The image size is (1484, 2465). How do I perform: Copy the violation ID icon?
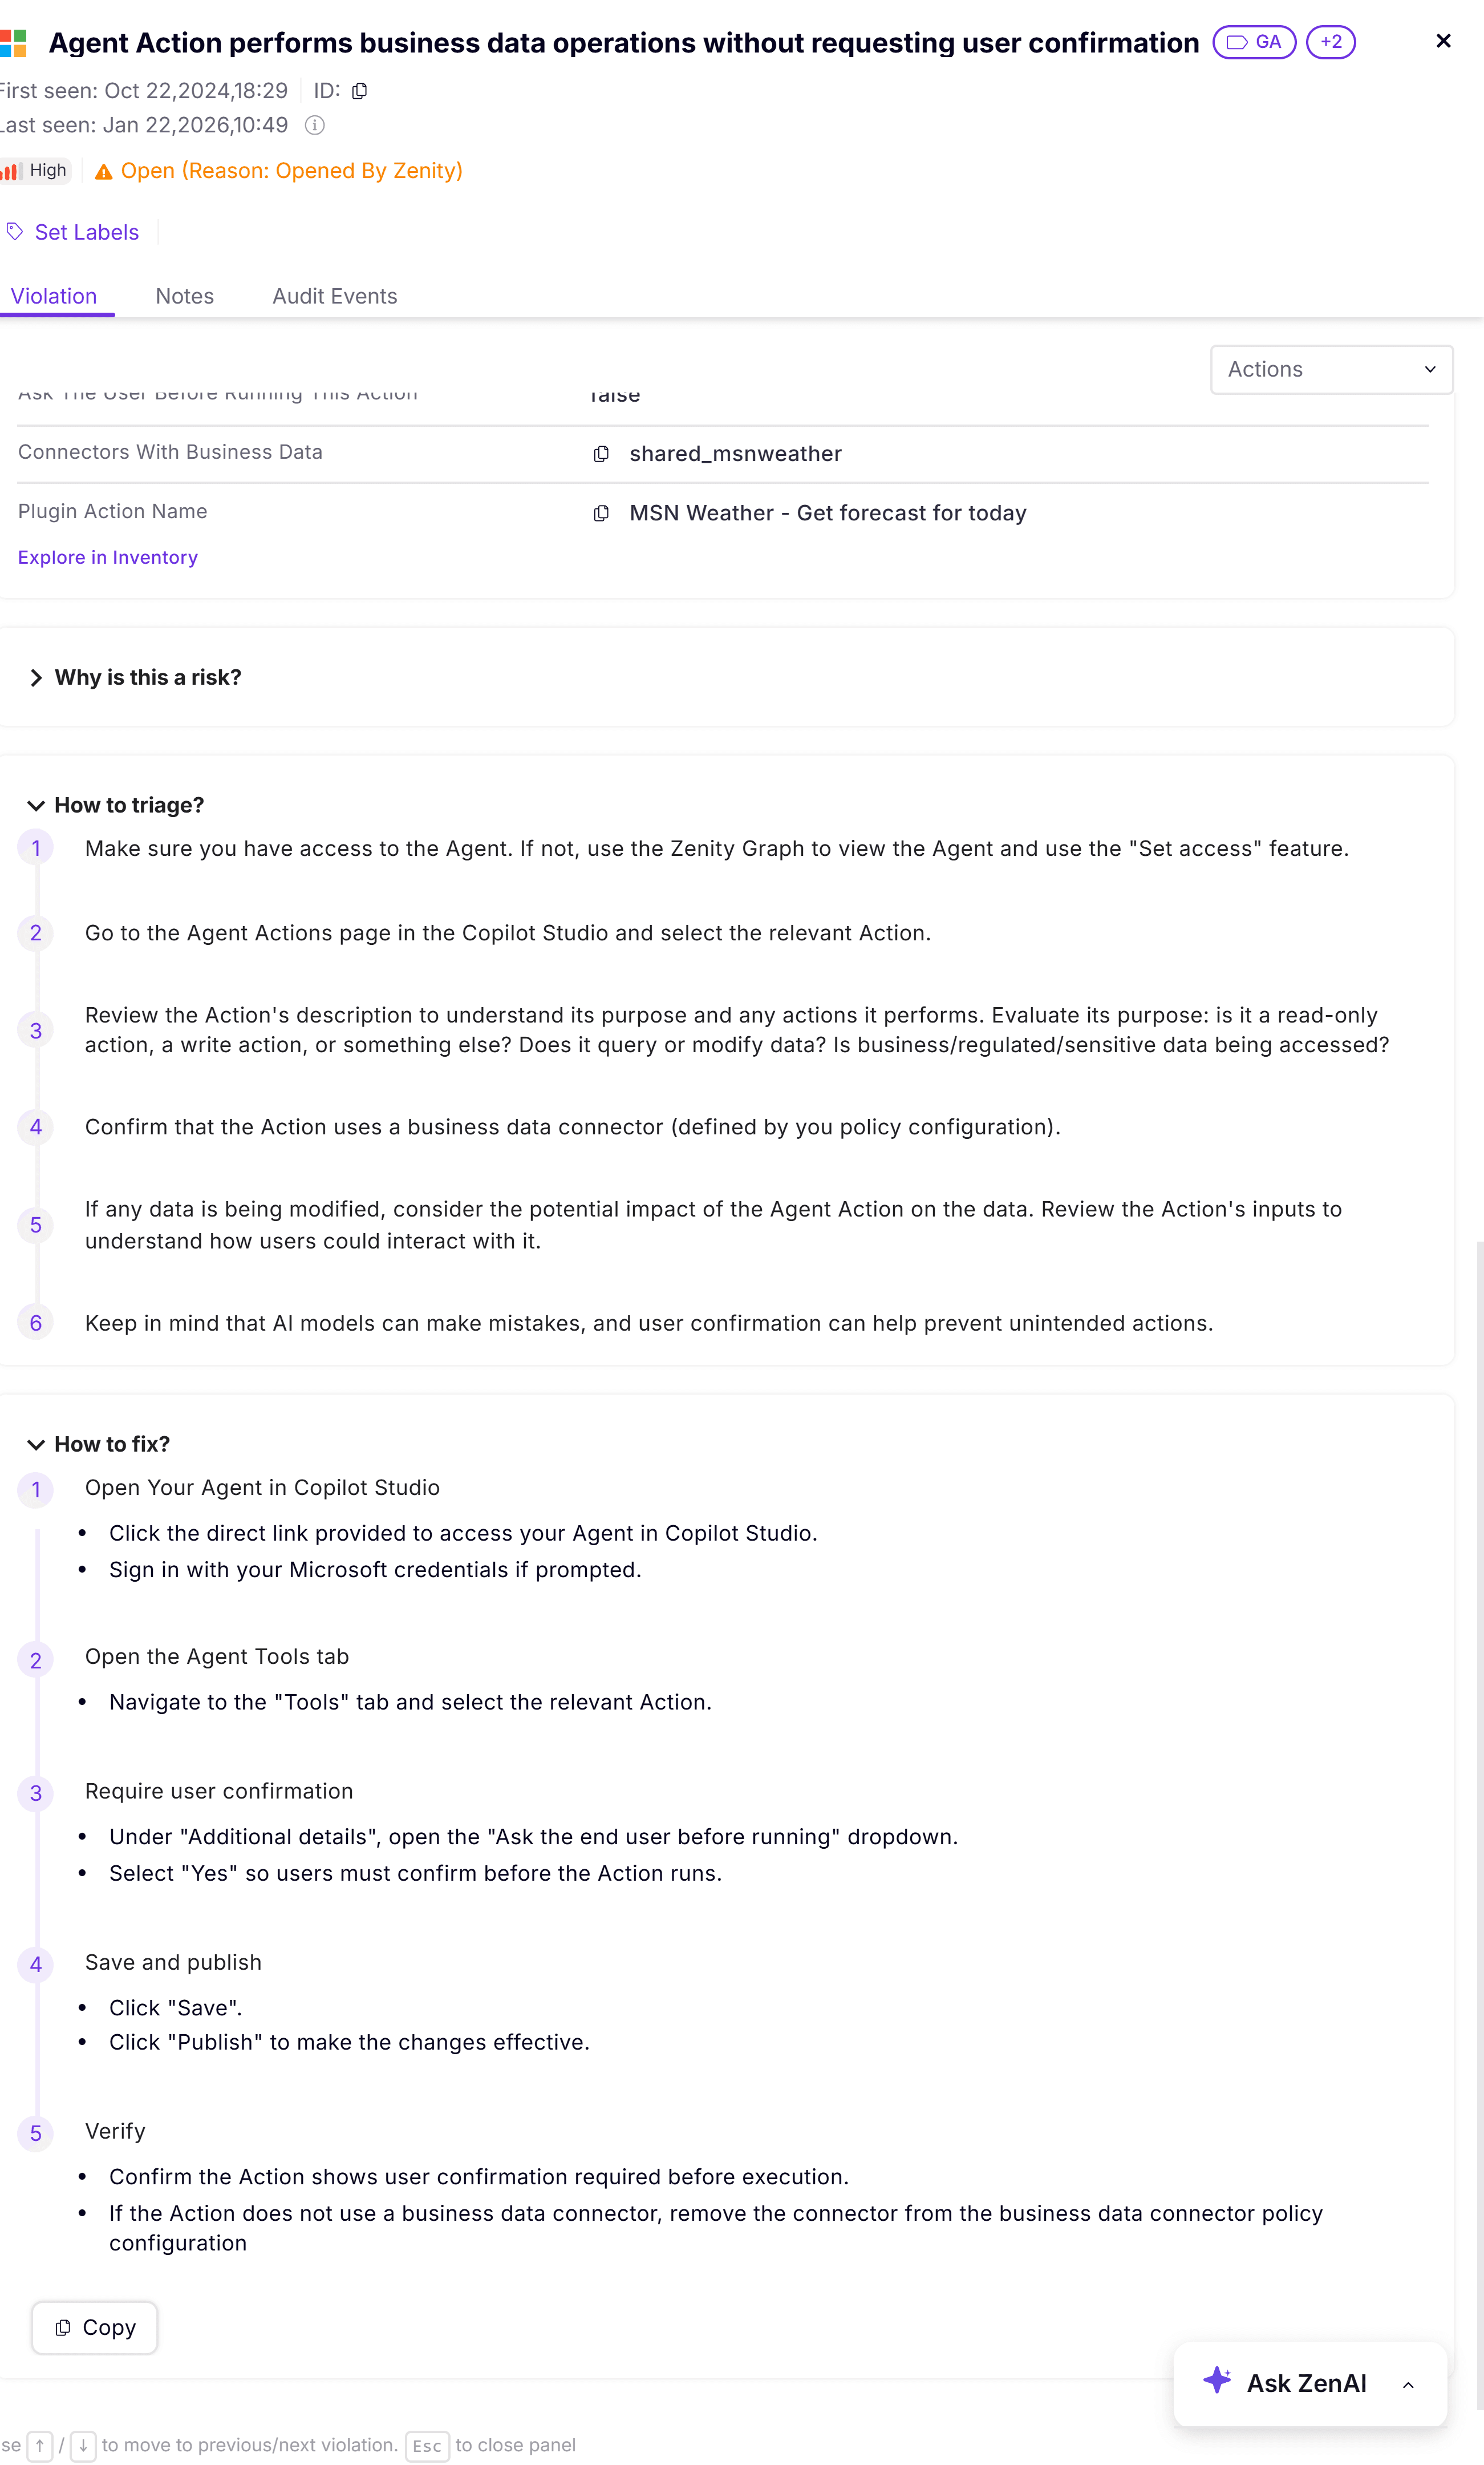point(360,91)
